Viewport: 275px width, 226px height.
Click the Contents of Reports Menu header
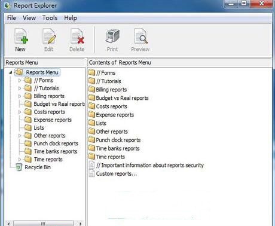pyautogui.click(x=180, y=62)
